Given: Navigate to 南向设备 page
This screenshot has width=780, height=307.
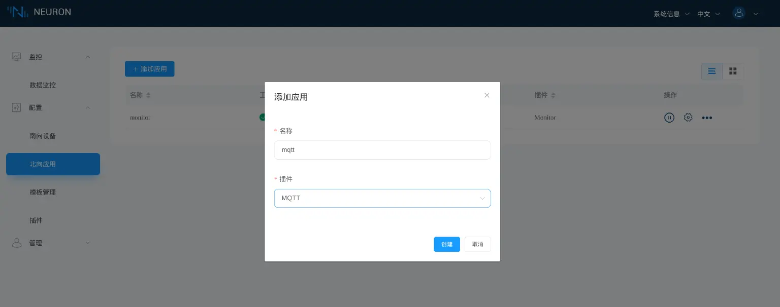Looking at the screenshot, I should pyautogui.click(x=43, y=136).
